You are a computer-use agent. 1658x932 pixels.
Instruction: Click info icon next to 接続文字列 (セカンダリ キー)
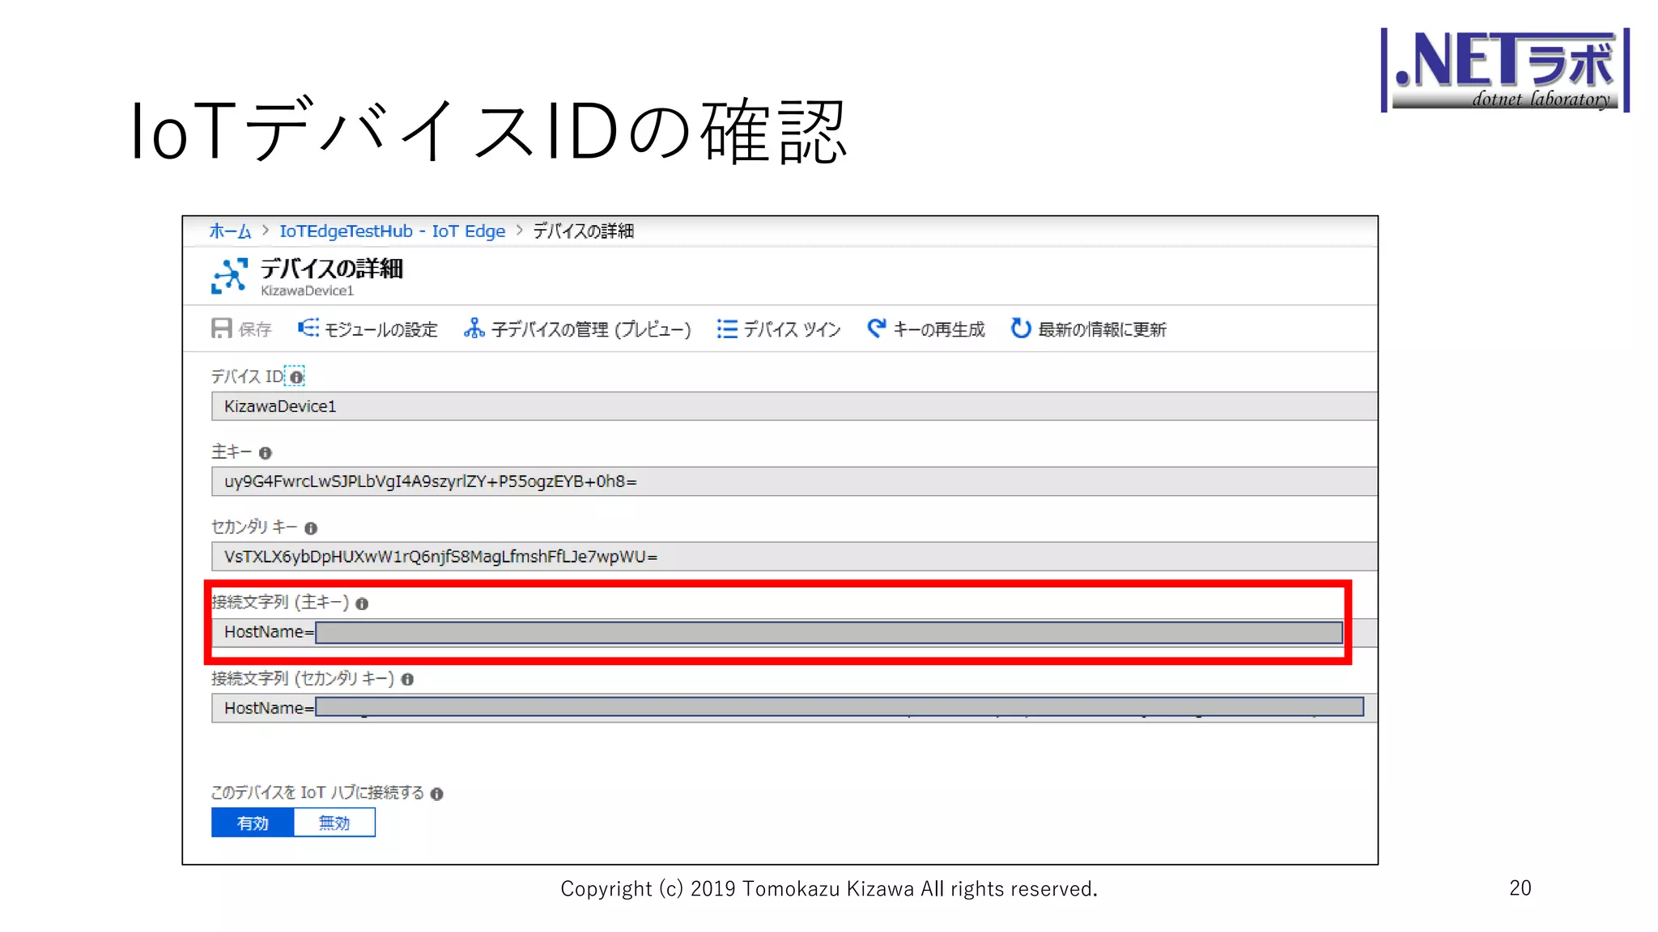(407, 680)
